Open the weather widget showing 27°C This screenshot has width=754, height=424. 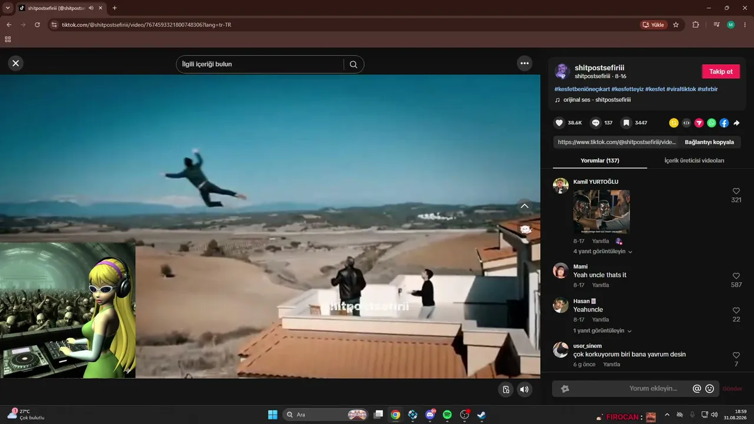[x=25, y=415]
